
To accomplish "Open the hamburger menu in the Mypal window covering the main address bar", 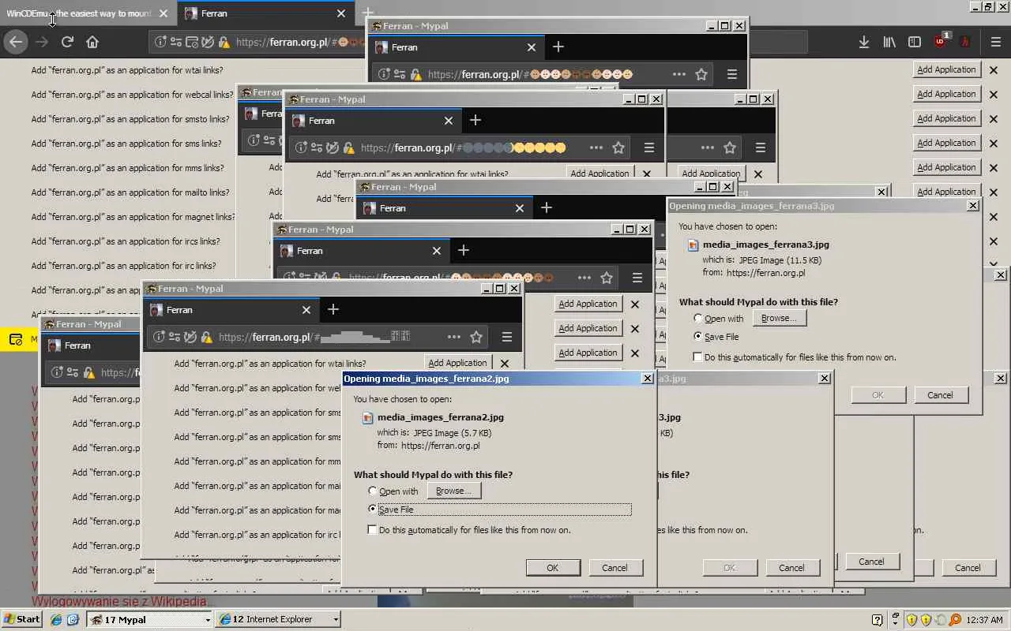I will tap(732, 74).
